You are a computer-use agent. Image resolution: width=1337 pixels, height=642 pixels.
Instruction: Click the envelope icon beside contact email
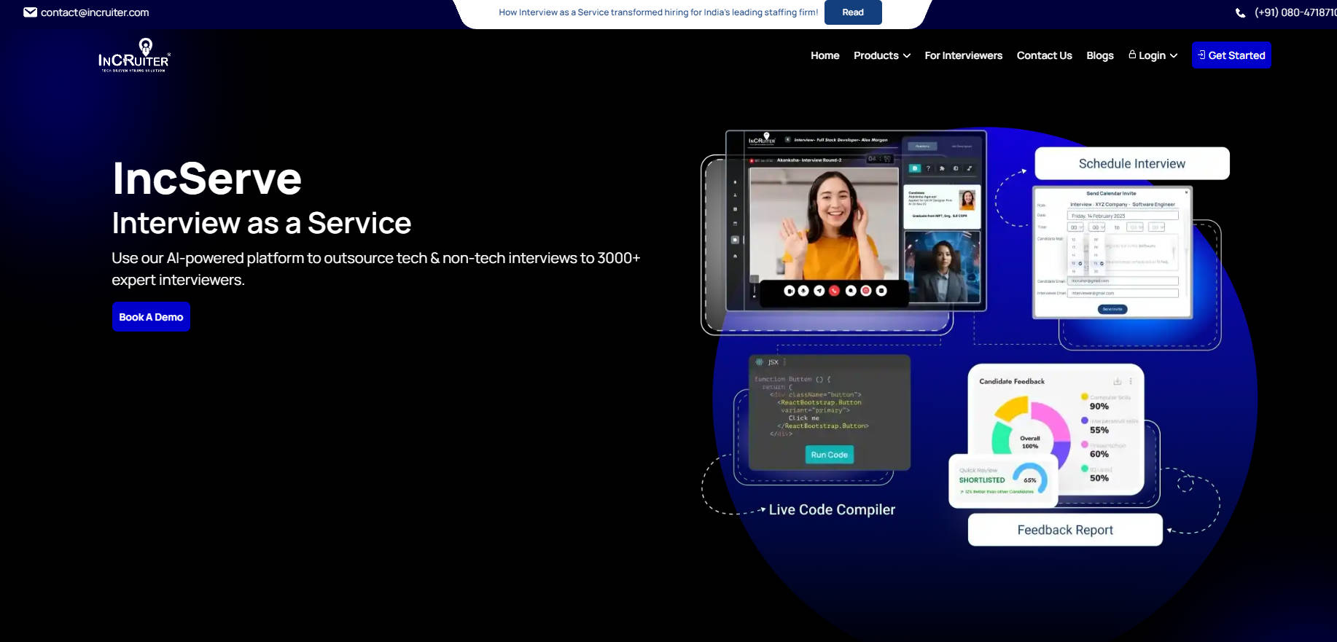30,12
